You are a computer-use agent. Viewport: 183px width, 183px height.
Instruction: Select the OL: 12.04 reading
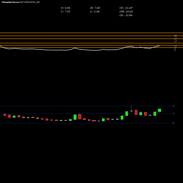[126, 15]
